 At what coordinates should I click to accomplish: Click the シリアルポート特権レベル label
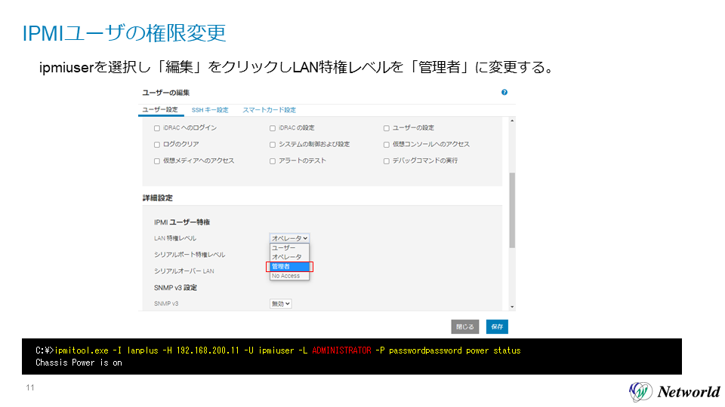coord(190,255)
